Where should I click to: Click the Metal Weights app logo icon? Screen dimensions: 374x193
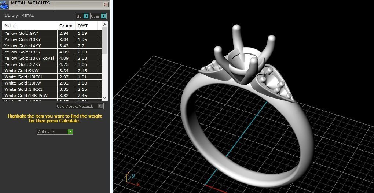4,4
